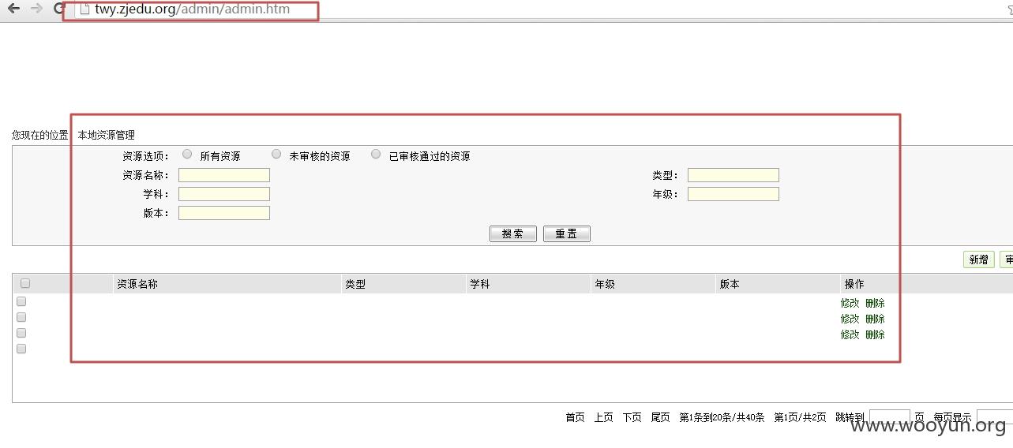Click 删除 in the third table row
Screen dimensions: 1013x448
point(875,334)
